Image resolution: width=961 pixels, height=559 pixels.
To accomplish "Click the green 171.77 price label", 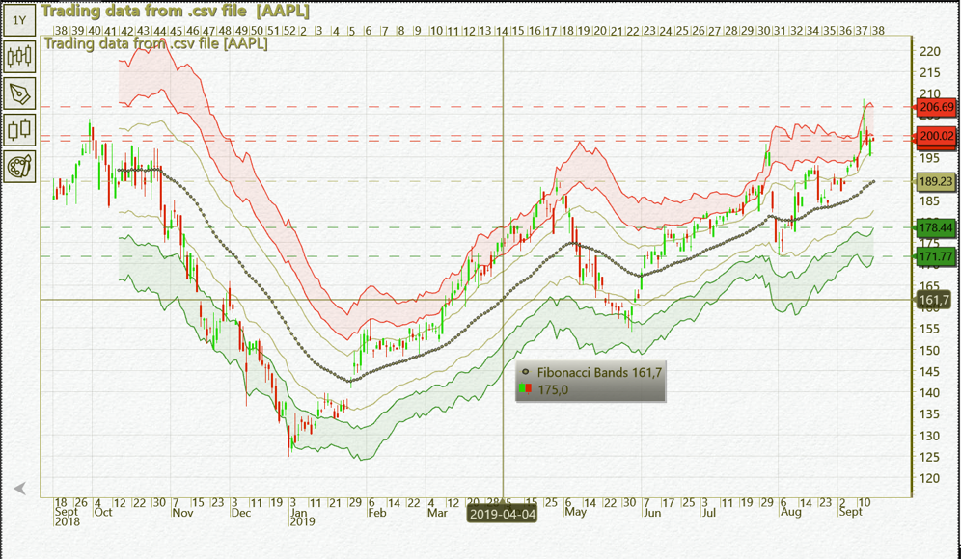I will 937,256.
